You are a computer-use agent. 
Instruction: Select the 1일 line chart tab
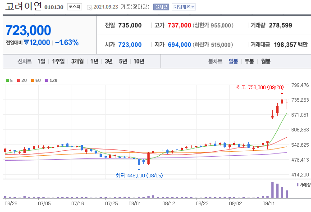[41, 61]
